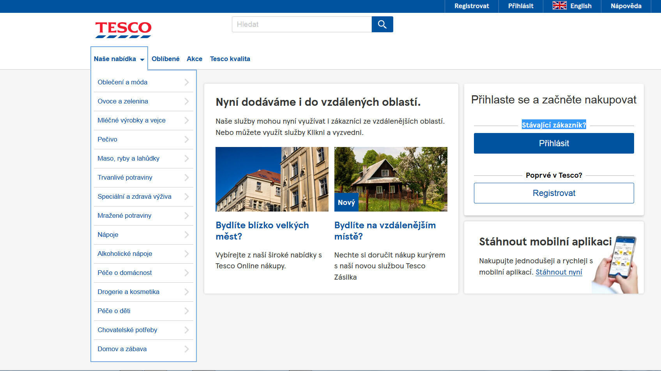This screenshot has height=371, width=661.
Task: Click the Hledat search field
Action: 302,24
